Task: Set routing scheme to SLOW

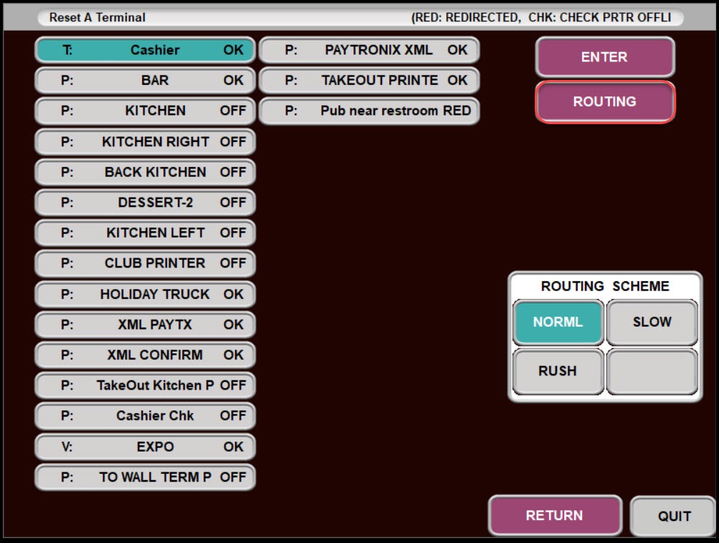Action: (651, 322)
